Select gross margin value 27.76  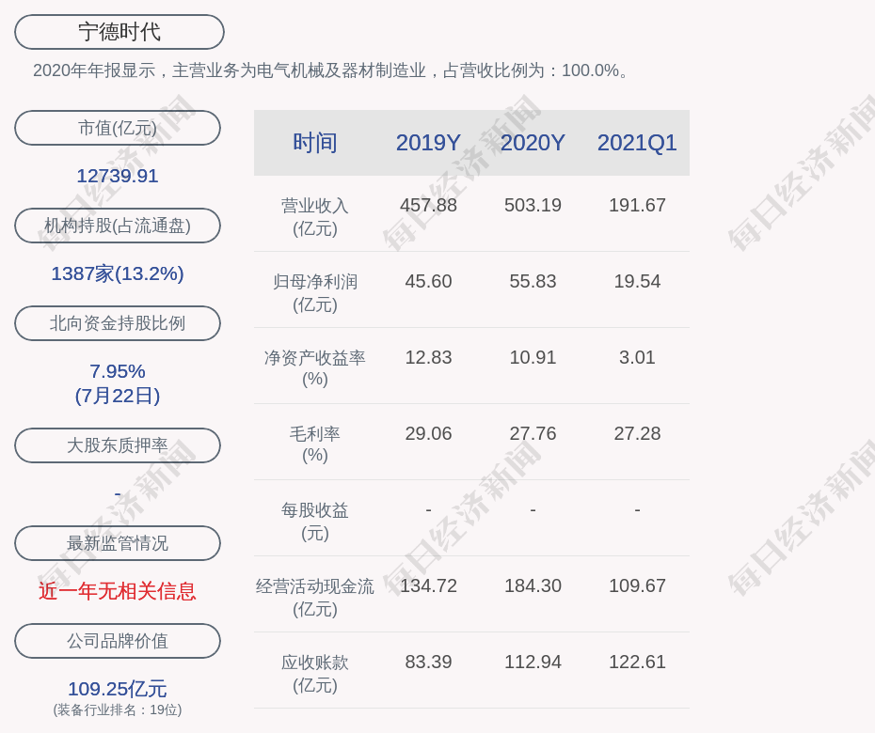point(533,433)
